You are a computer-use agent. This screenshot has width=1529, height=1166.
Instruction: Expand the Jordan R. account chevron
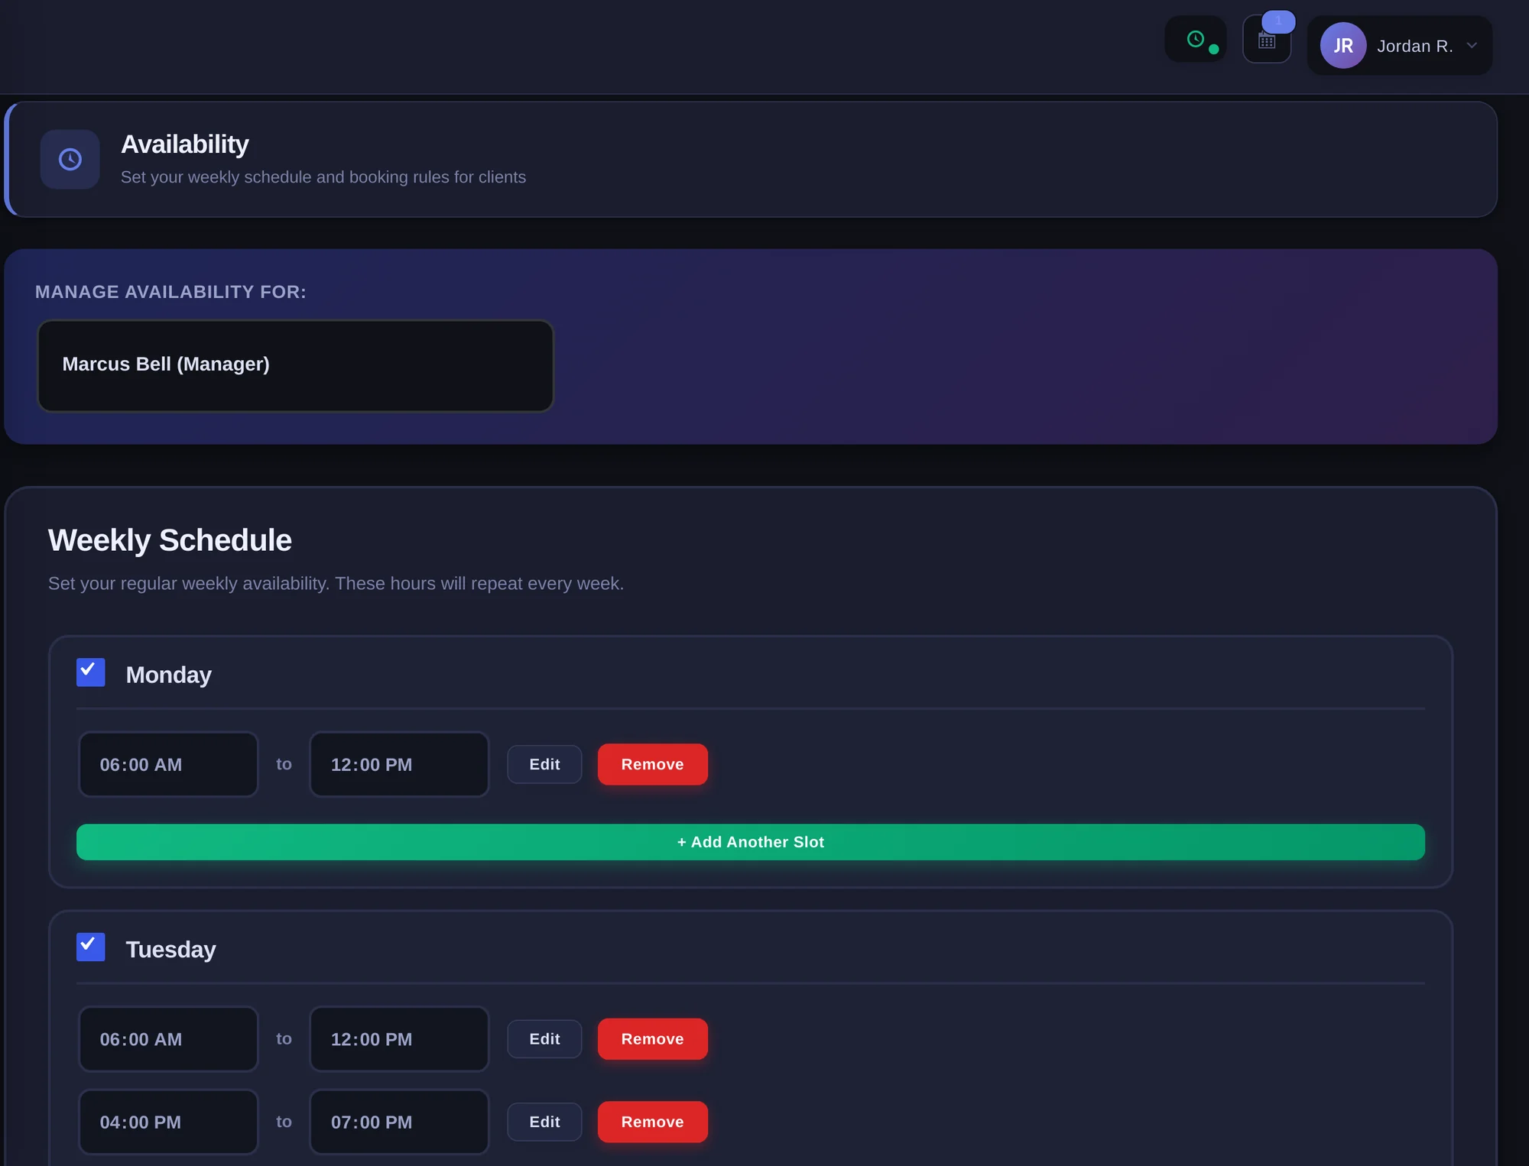click(1472, 46)
